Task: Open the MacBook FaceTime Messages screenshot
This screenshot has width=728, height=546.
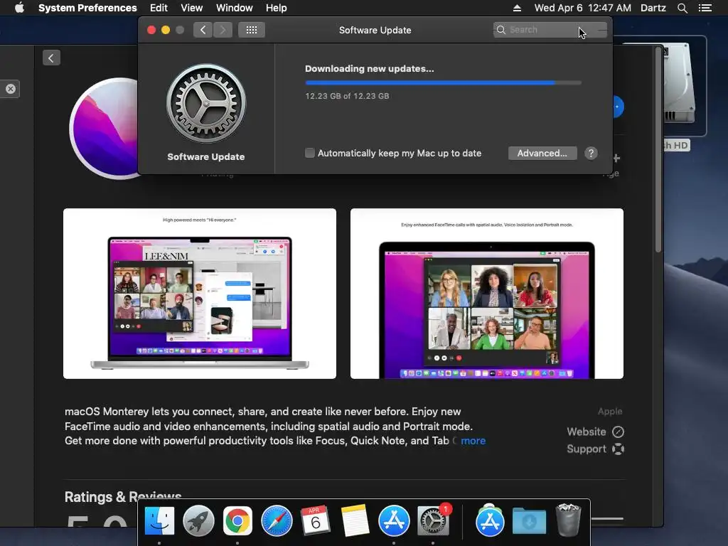Action: pos(200,294)
